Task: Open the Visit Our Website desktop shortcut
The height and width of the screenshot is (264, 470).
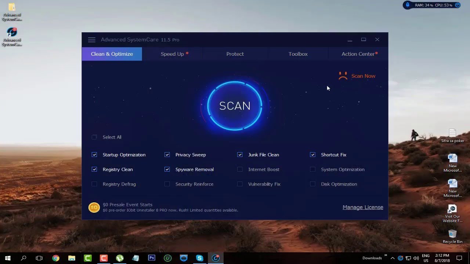Action: (452, 214)
